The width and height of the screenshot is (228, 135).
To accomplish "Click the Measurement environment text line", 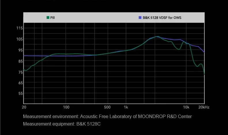I will 107,116.
